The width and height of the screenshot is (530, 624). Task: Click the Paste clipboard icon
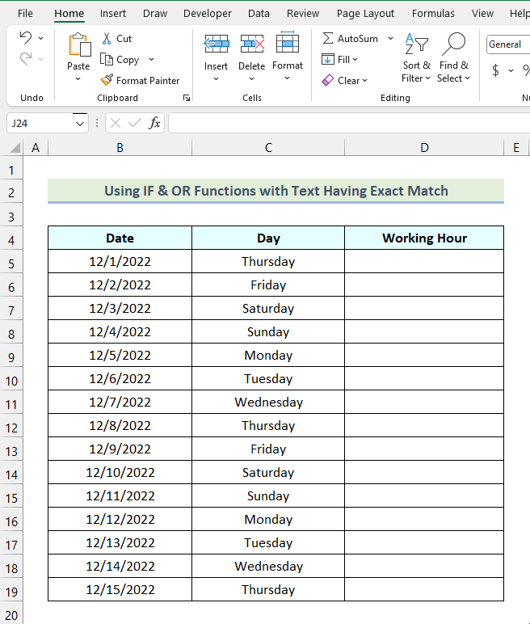coord(79,44)
